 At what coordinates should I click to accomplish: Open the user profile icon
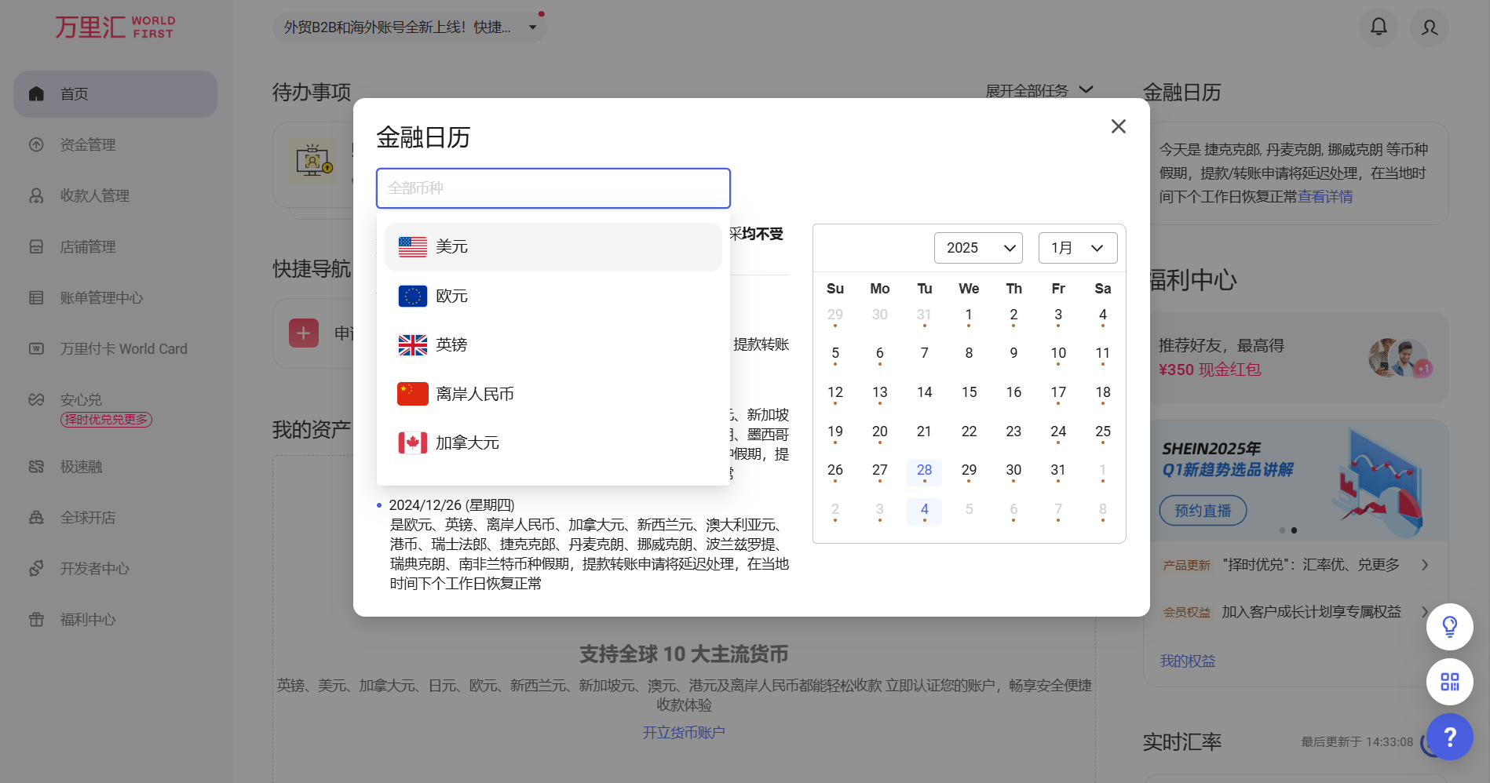click(x=1429, y=27)
